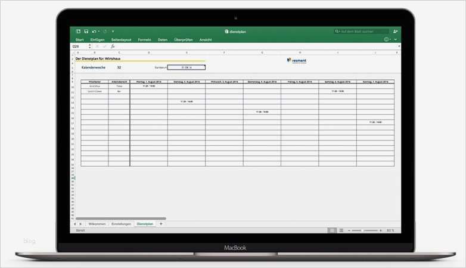Click the share user icon
The height and width of the screenshot is (268, 466).
pos(395,31)
